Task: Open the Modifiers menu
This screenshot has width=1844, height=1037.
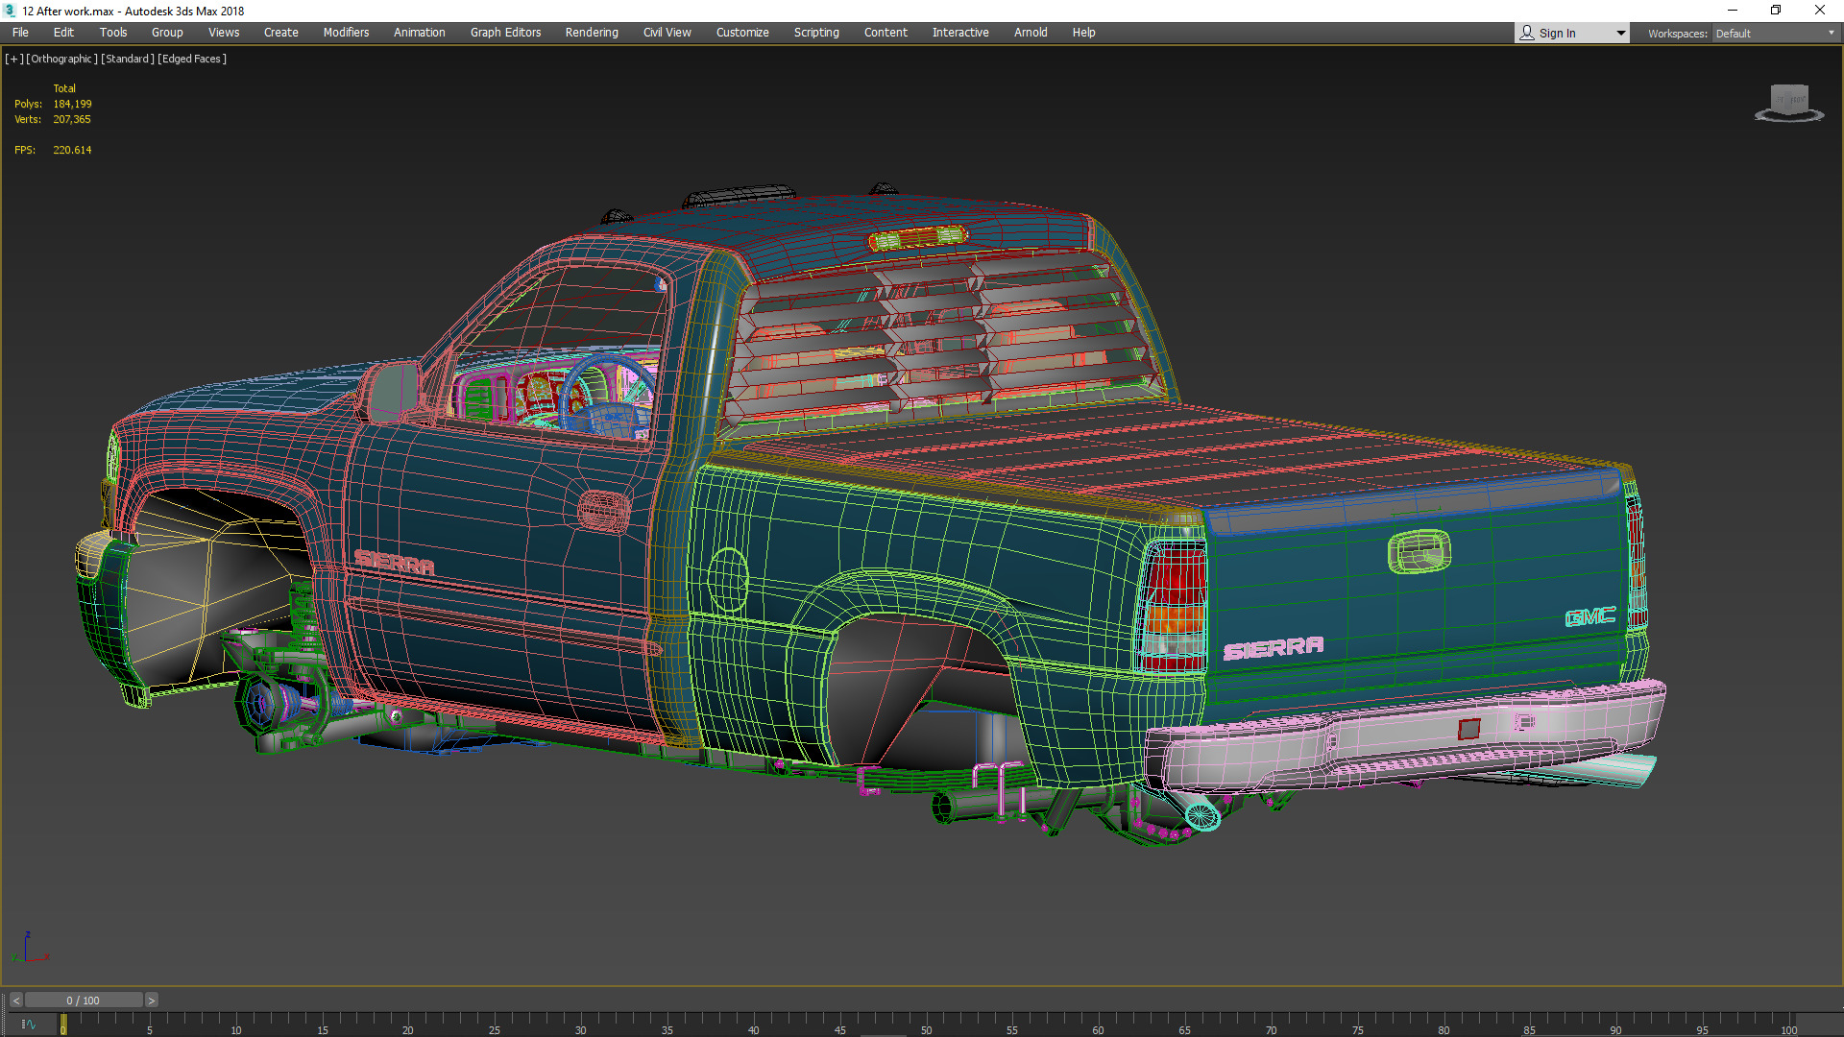Action: tap(346, 33)
